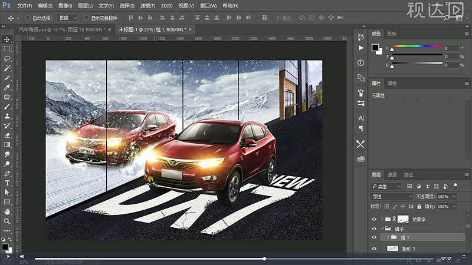472x265 pixels.
Task: Select the Hand tool
Action: point(7,212)
